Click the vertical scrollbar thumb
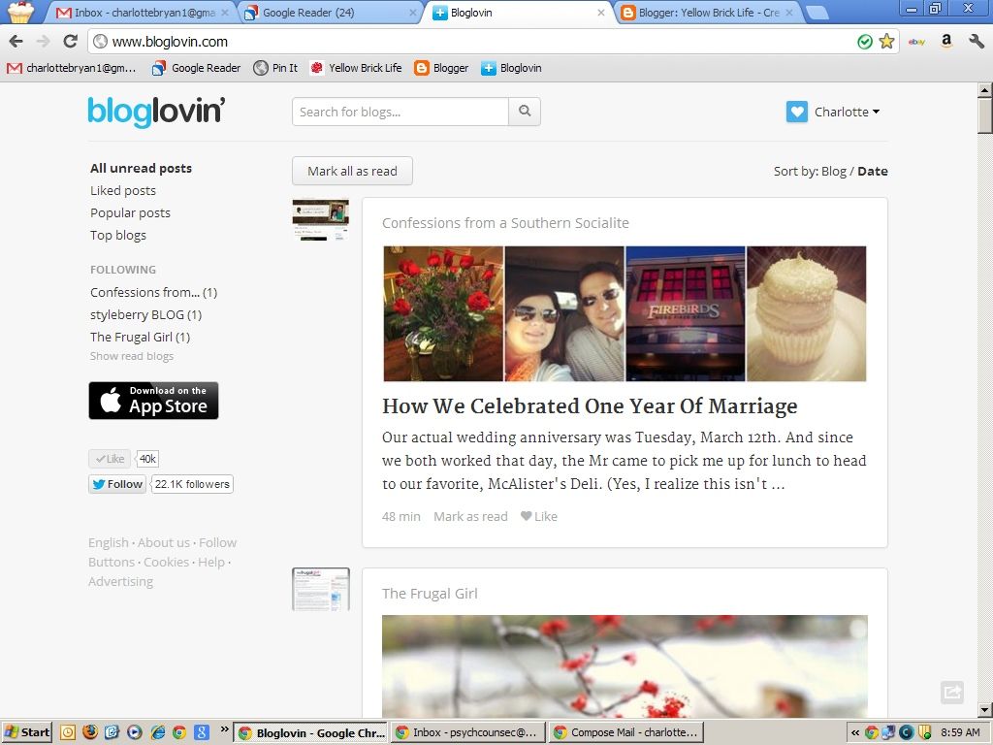993x745 pixels. point(985,115)
